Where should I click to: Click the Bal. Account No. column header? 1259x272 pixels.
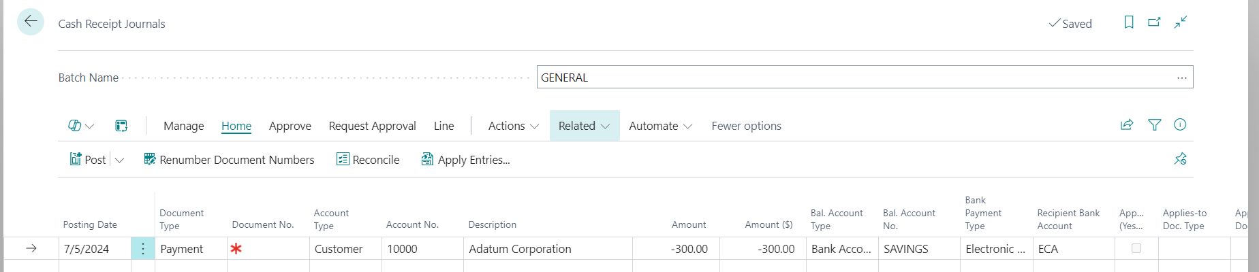click(x=909, y=219)
